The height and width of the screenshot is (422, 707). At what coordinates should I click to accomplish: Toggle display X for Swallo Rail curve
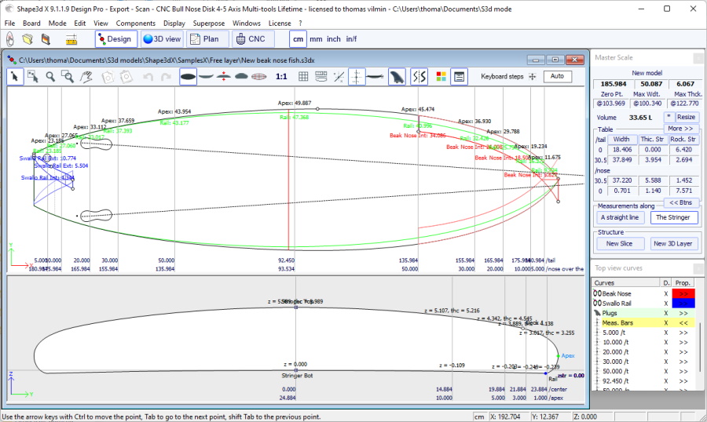click(x=666, y=302)
